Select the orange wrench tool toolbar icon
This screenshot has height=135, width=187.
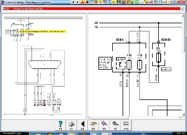tap(128, 2)
